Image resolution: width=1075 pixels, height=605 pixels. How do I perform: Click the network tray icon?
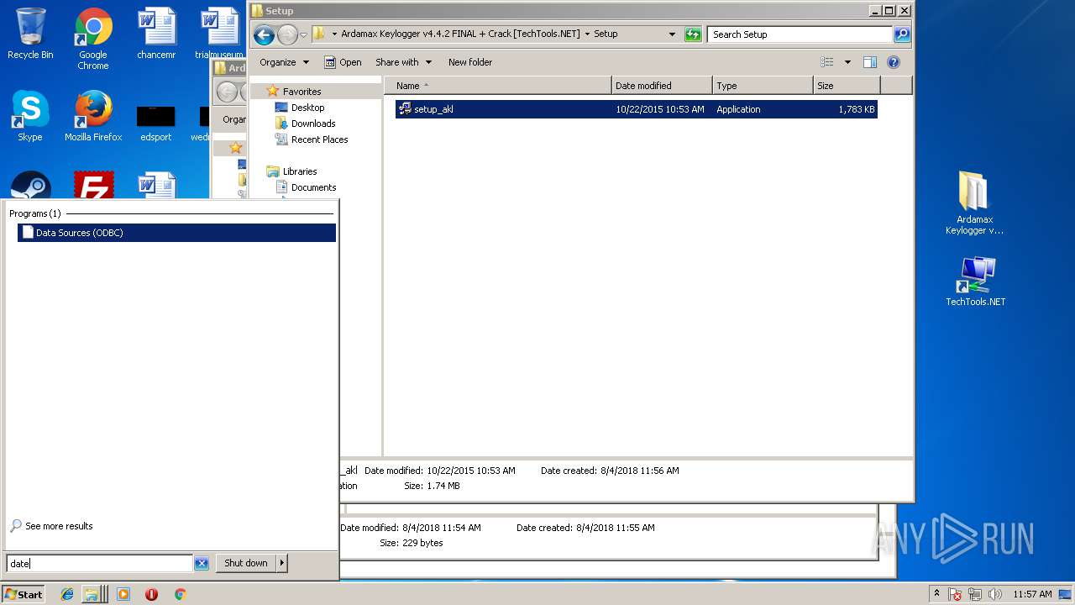click(x=976, y=594)
